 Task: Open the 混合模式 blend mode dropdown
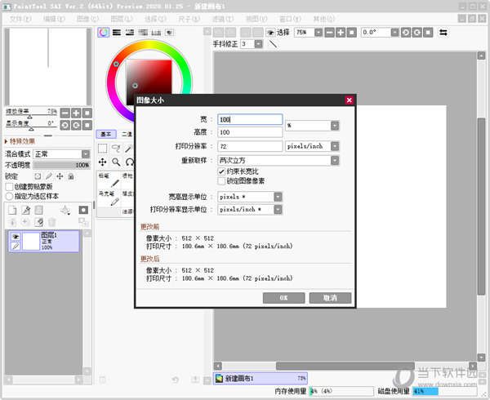(85, 153)
